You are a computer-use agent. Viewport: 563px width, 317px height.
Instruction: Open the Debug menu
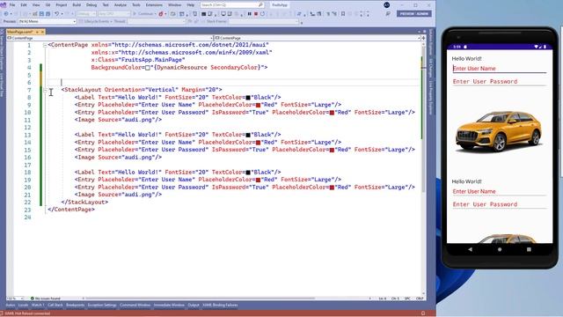click(91, 5)
